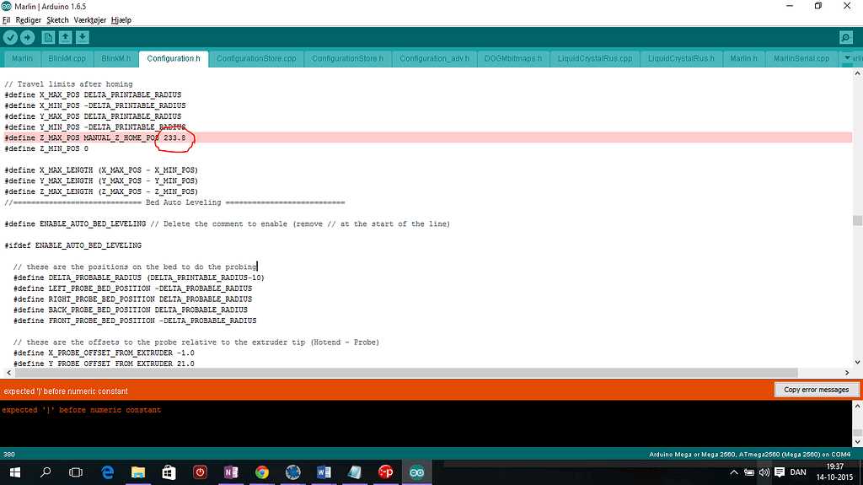Screen dimensions: 863x485
Task: Open the Windows Start menu
Action: pos(15,472)
